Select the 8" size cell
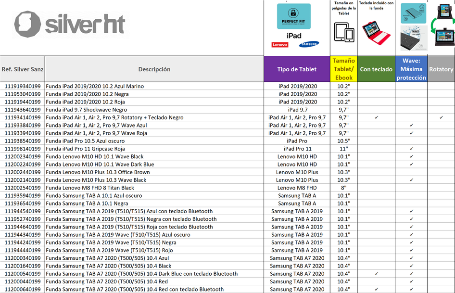Screen dimensions: 455x293 coord(344,188)
